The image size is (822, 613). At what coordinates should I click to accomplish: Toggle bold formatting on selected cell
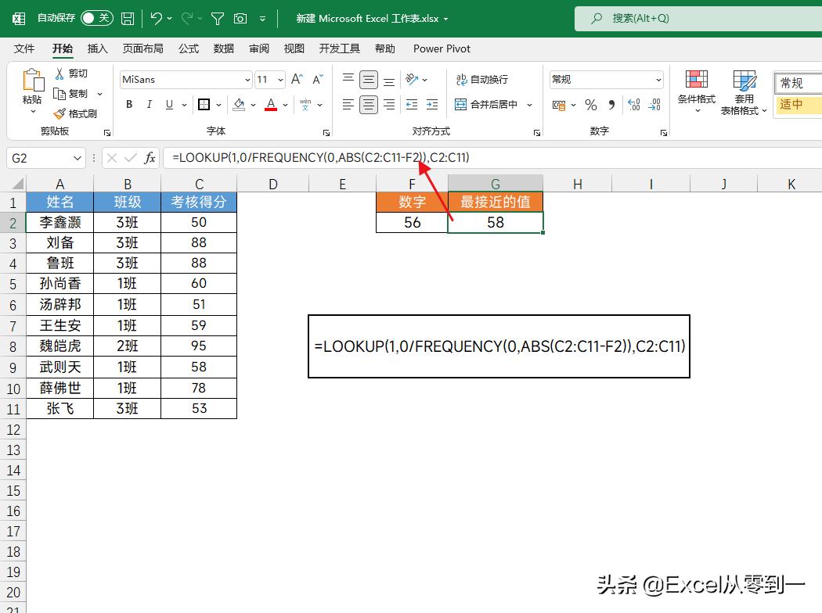pos(128,104)
